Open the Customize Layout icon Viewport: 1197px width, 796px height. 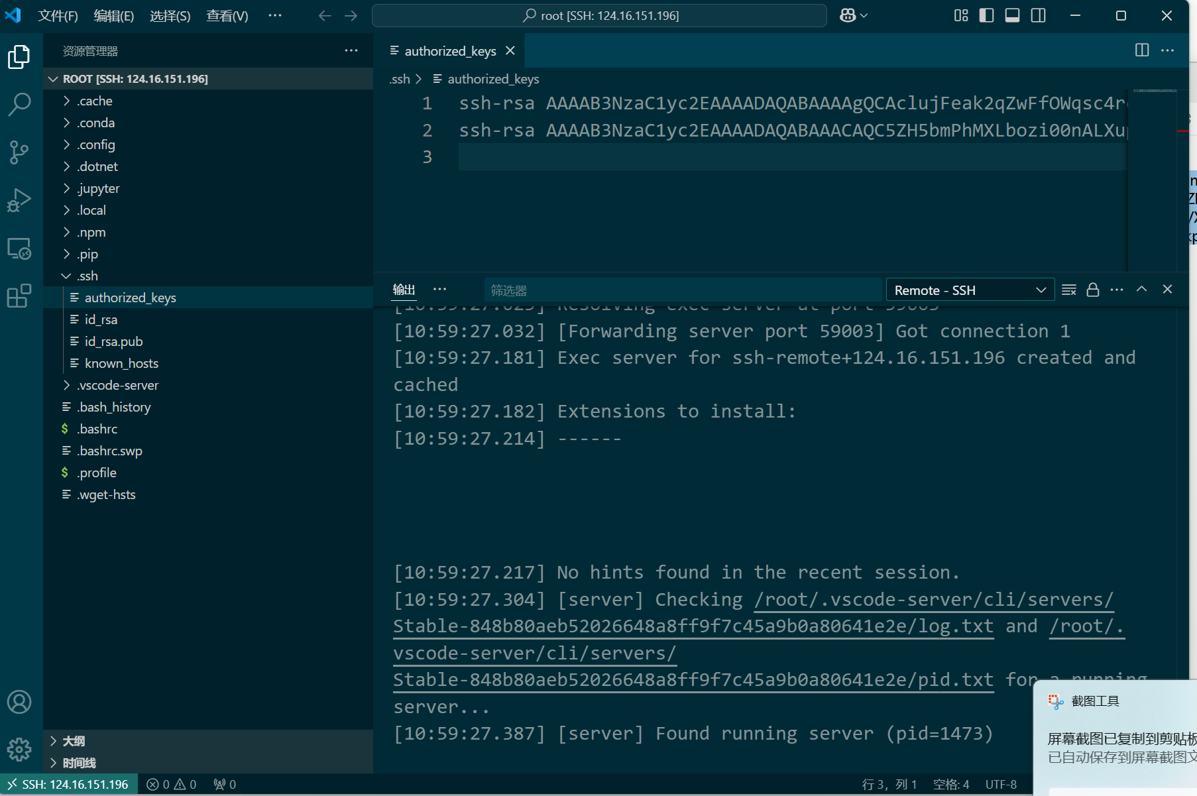point(961,15)
